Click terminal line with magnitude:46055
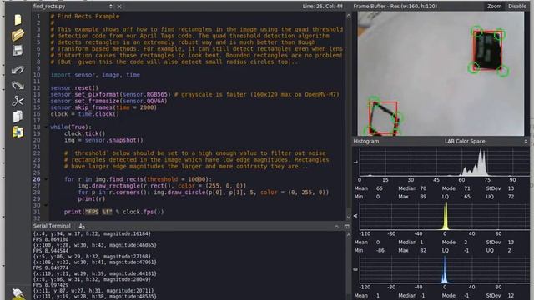 [94, 245]
